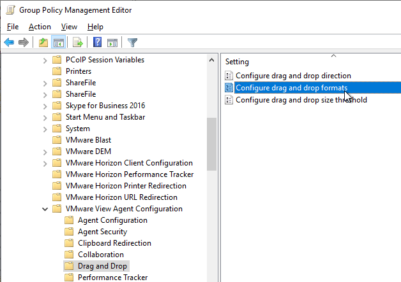The image size is (401, 282).
Task: Expand the second ShareFile tree node
Action: click(45, 95)
